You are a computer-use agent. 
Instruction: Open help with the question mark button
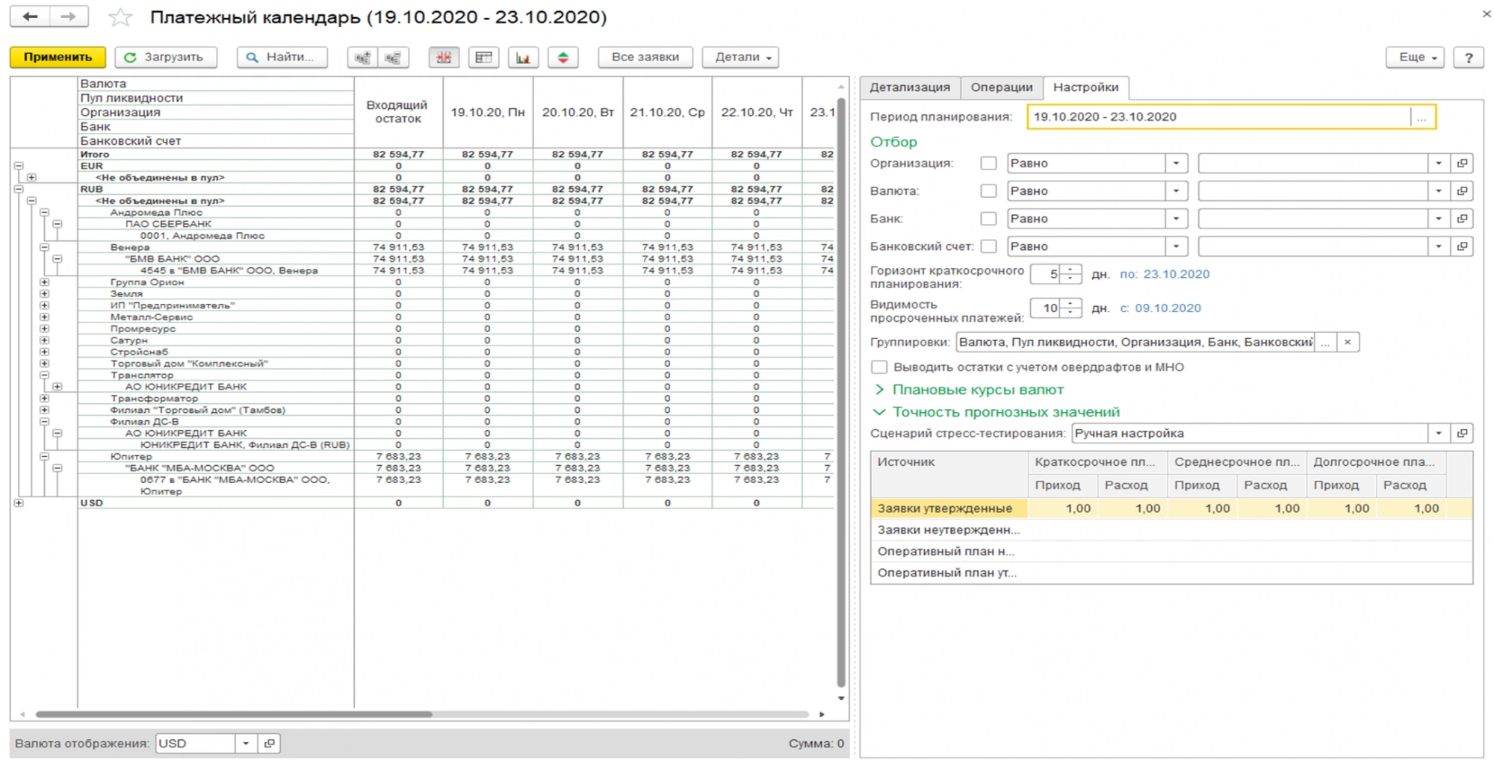click(x=1468, y=57)
